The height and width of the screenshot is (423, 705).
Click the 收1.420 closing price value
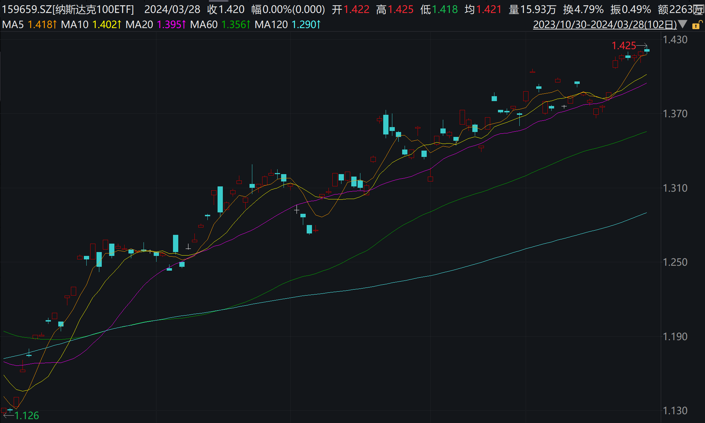[226, 9]
